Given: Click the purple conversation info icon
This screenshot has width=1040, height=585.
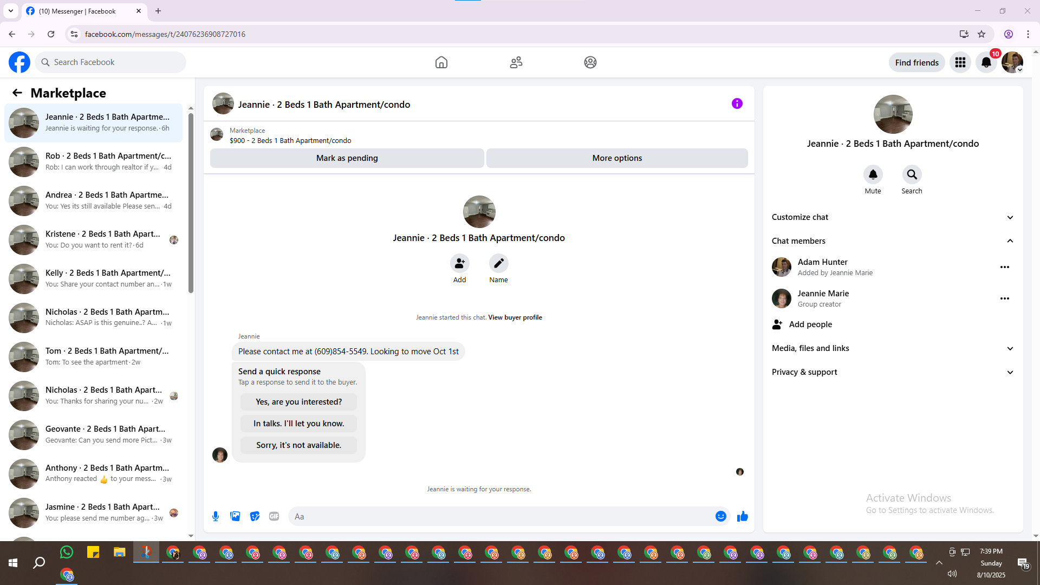Looking at the screenshot, I should [x=737, y=103].
